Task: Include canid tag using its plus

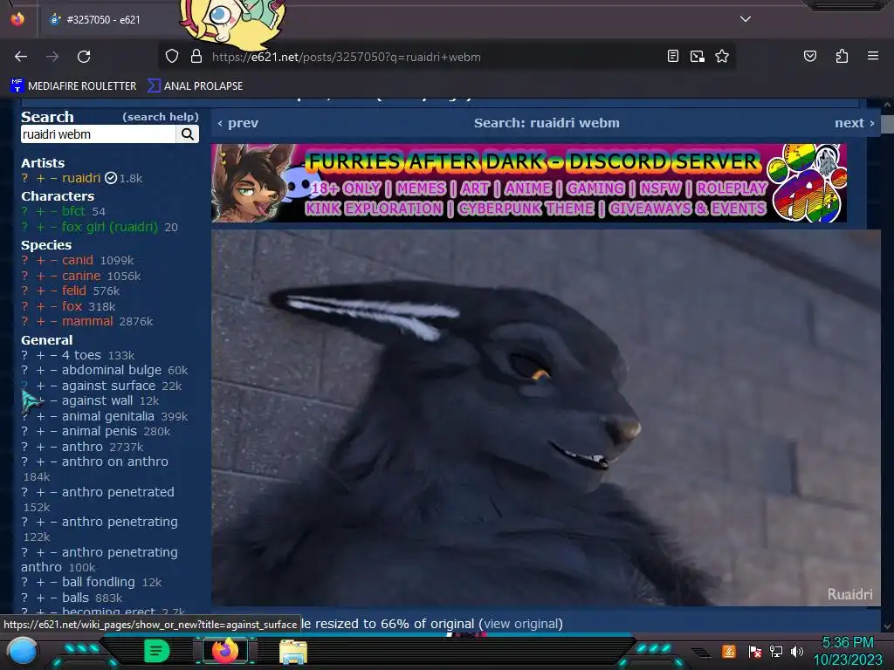Action: coord(40,260)
